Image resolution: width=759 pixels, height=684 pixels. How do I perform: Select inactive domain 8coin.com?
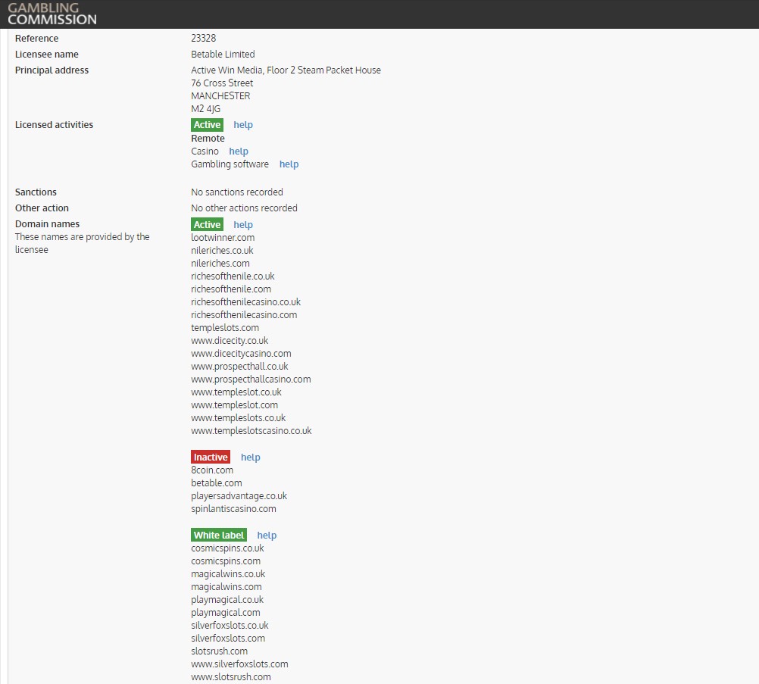pos(212,470)
